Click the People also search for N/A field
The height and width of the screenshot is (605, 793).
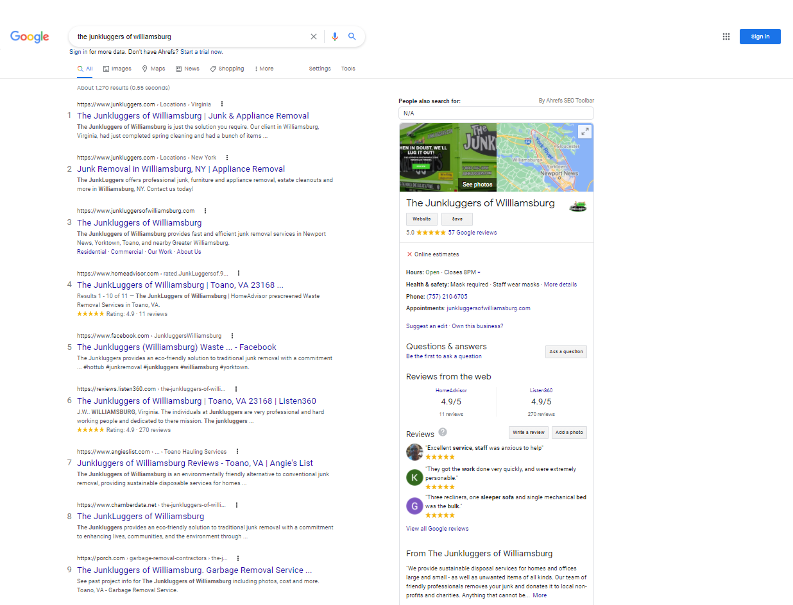pos(496,113)
